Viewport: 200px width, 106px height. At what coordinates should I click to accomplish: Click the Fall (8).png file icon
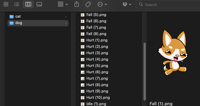(x=83, y=34)
